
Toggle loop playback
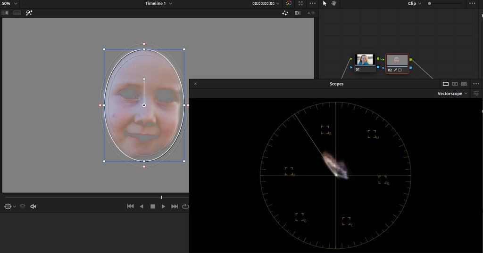pos(185,206)
